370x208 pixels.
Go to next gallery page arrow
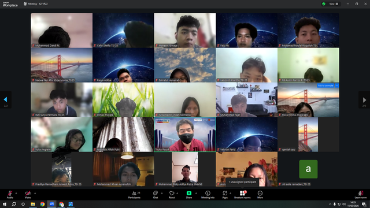(364, 100)
